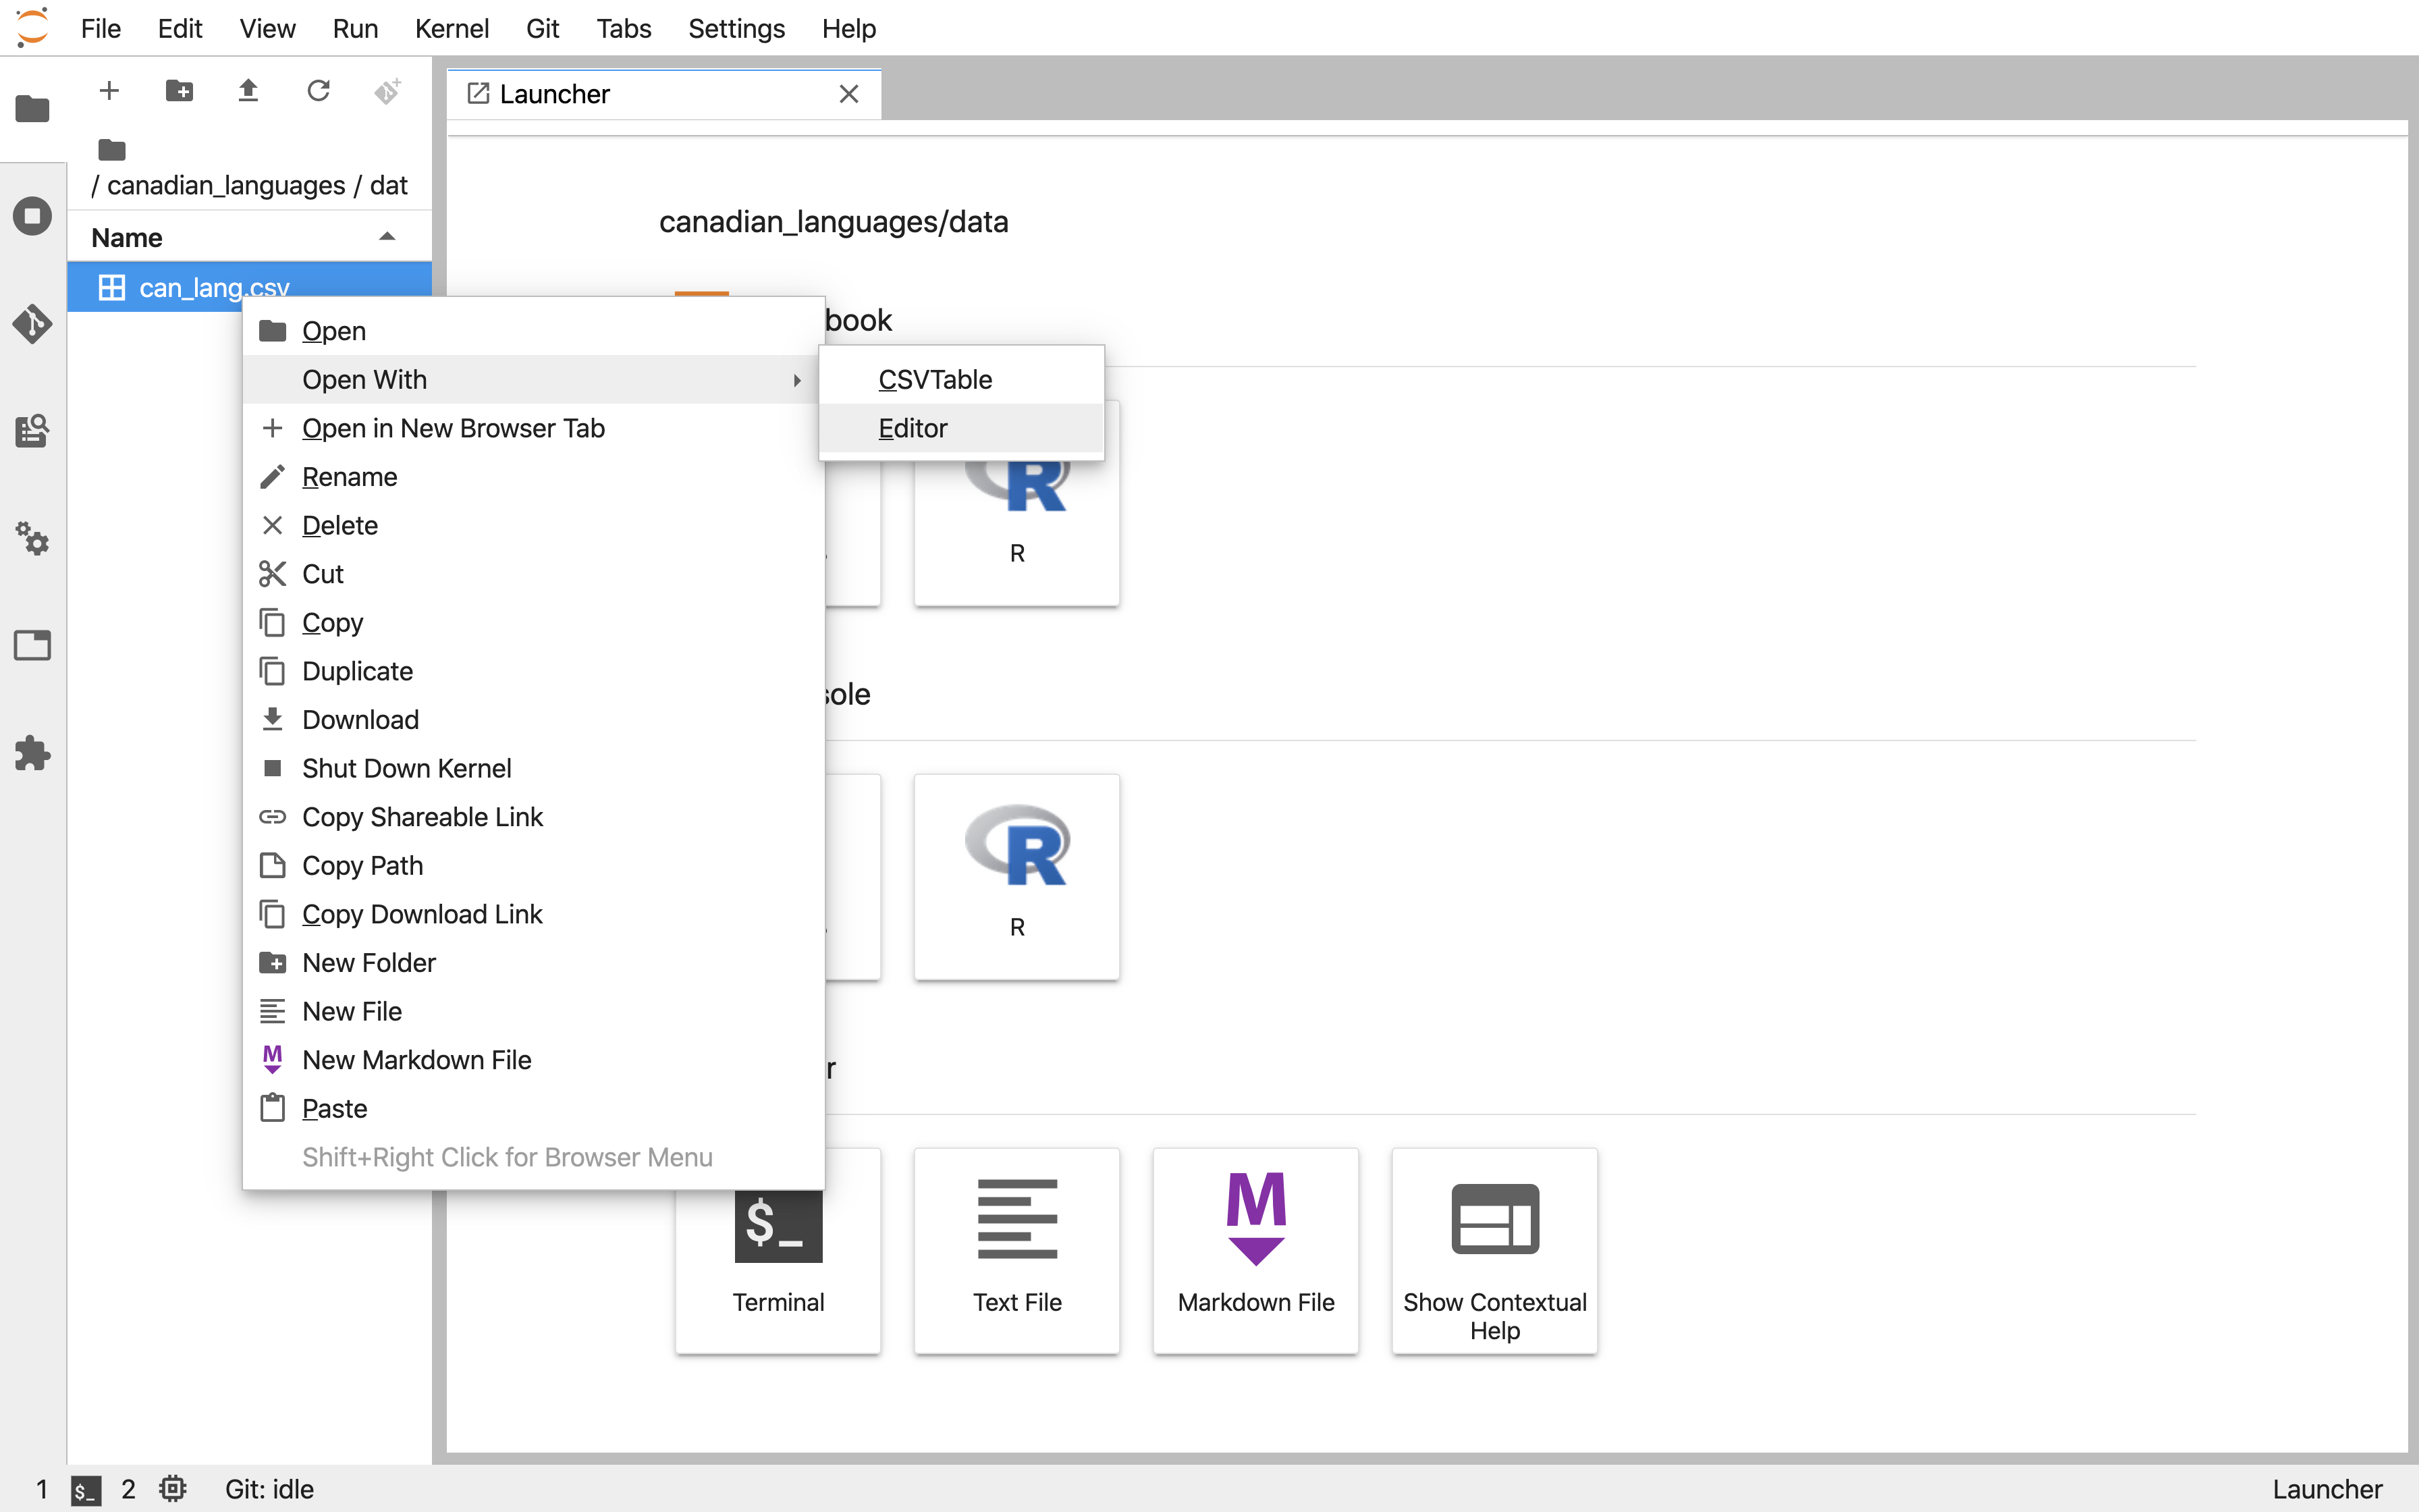Select New Folder in context menu

click(x=533, y=963)
